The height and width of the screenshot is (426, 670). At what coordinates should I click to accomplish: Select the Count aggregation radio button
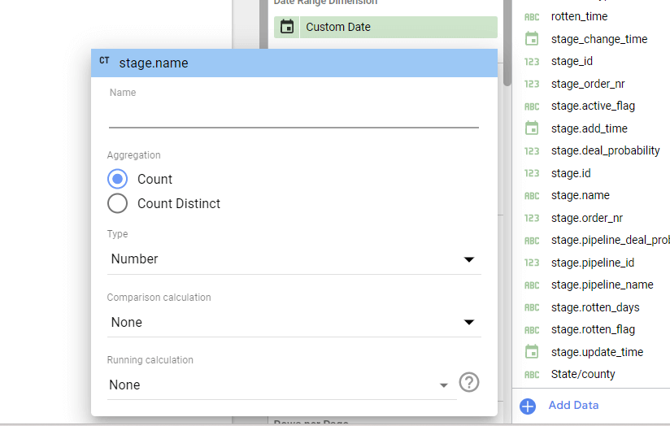click(x=118, y=179)
